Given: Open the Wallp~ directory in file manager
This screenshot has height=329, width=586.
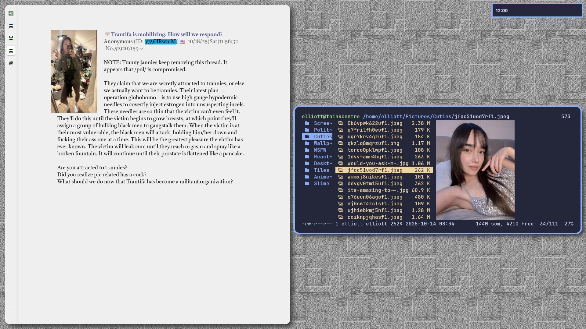Looking at the screenshot, I should [323, 143].
